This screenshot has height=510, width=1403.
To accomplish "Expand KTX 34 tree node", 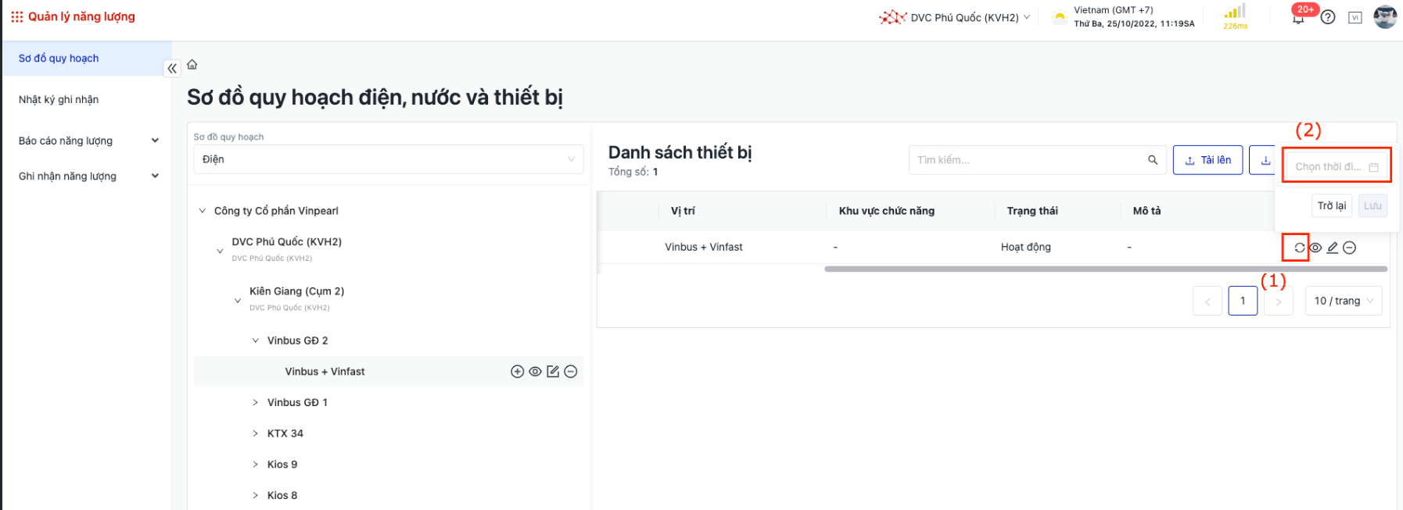I will [256, 433].
